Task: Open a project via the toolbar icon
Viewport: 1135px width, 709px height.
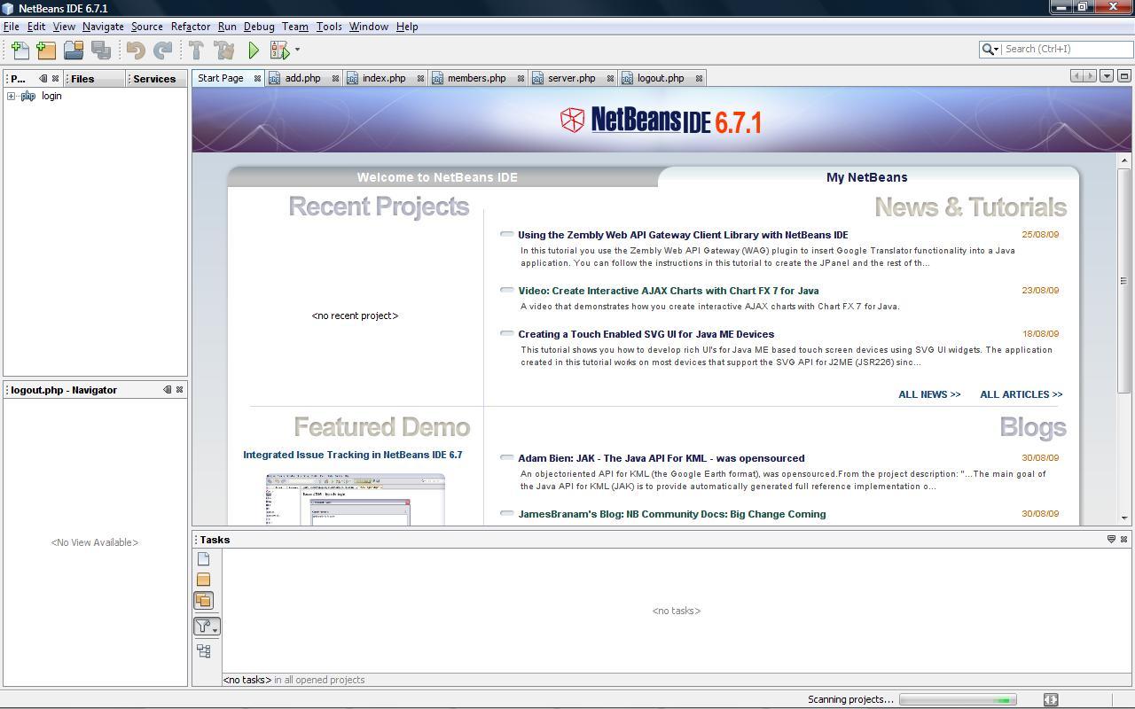Action: [74, 51]
